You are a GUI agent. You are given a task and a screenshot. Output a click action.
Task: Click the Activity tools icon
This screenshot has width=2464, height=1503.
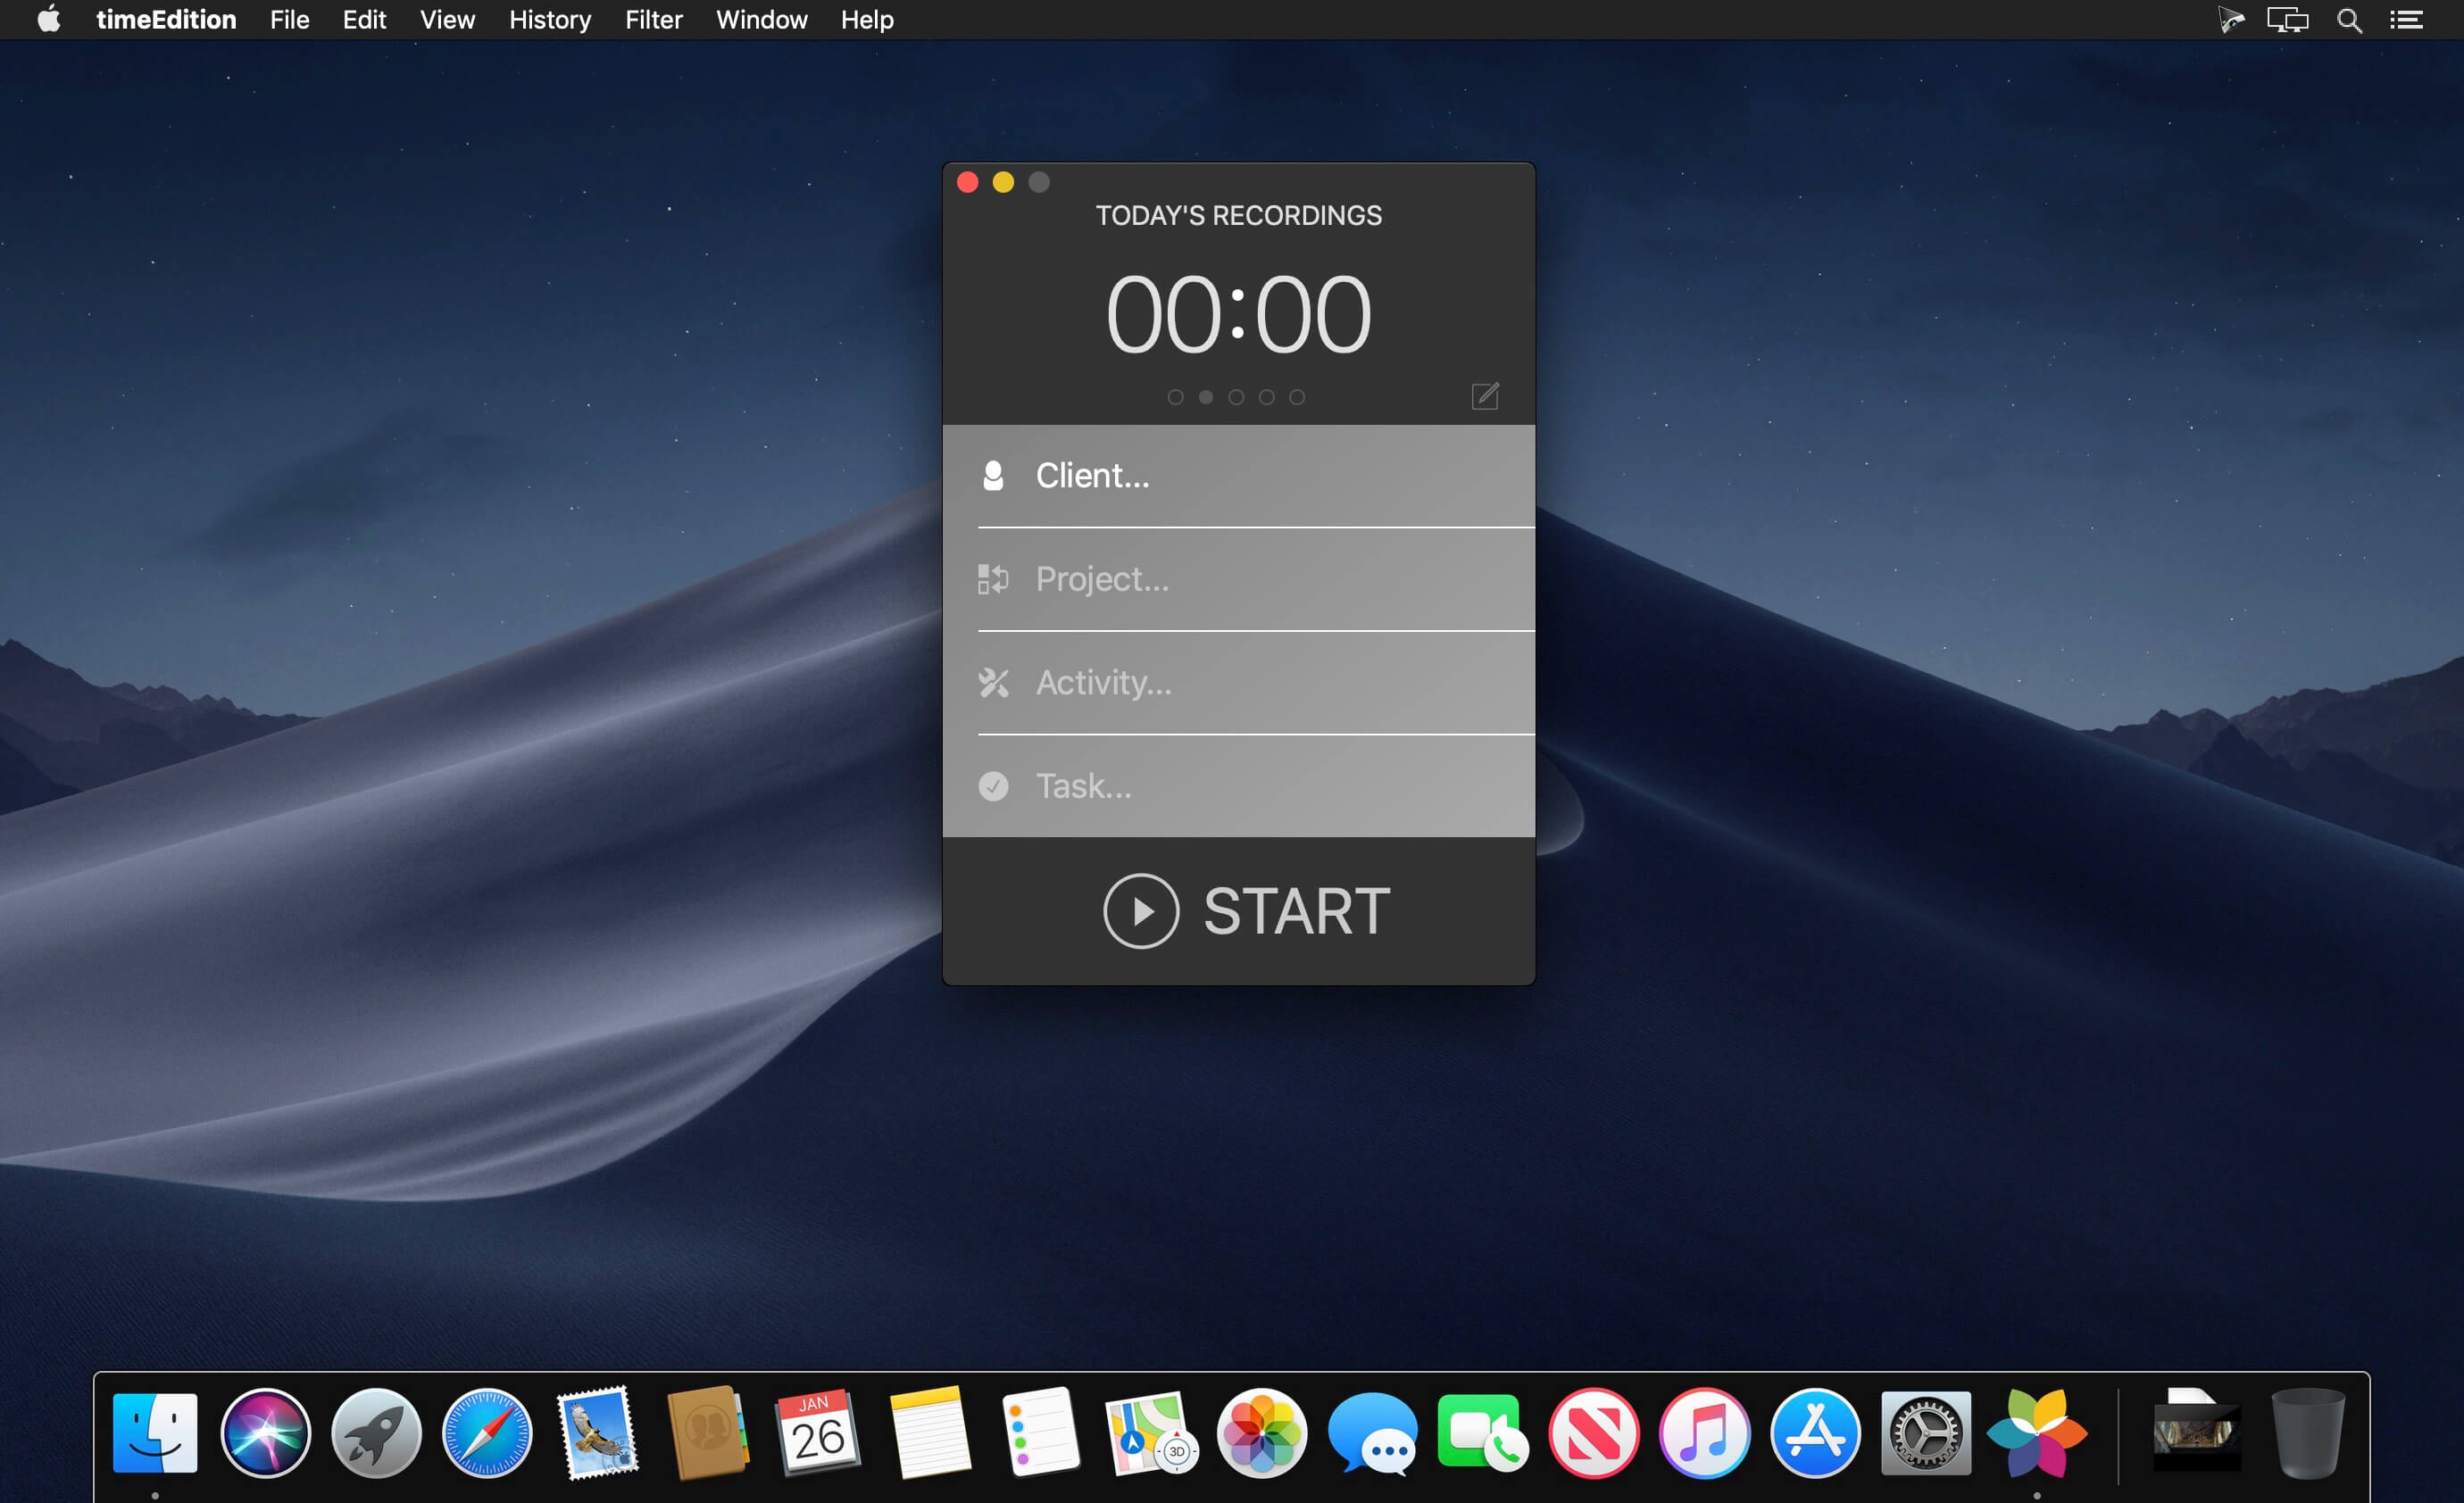992,683
